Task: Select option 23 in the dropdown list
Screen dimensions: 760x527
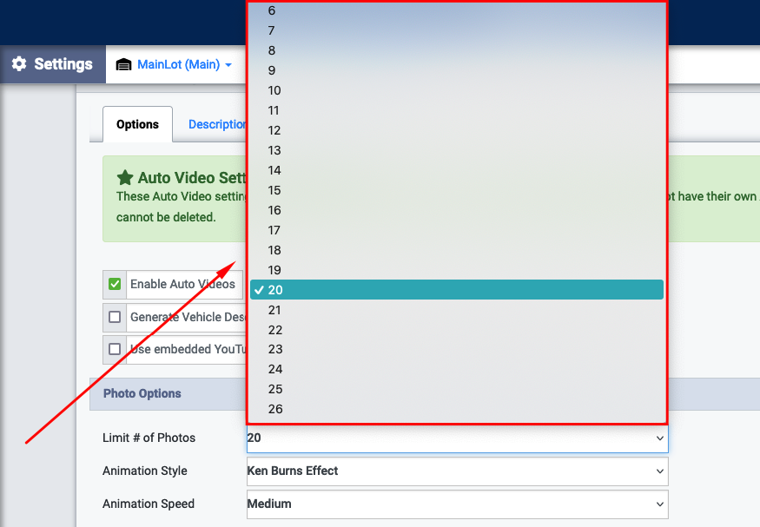Action: click(457, 349)
